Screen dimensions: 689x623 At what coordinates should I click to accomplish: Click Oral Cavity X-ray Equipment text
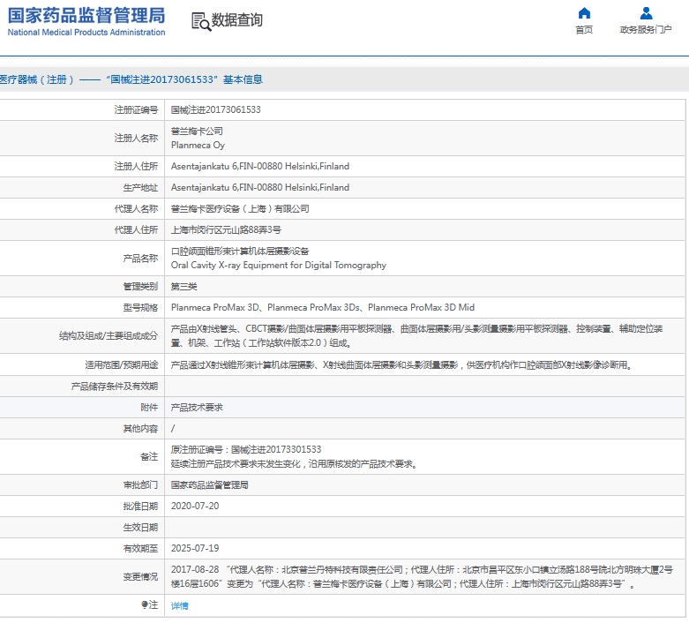[x=279, y=265]
